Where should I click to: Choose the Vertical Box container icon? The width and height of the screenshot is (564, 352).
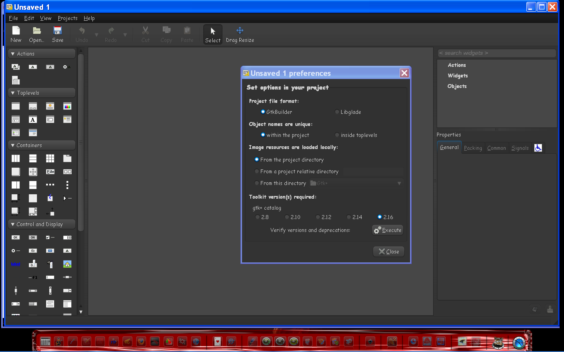[33, 158]
